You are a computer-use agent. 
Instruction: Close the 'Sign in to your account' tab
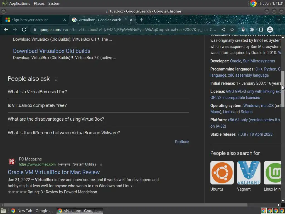click(65, 20)
